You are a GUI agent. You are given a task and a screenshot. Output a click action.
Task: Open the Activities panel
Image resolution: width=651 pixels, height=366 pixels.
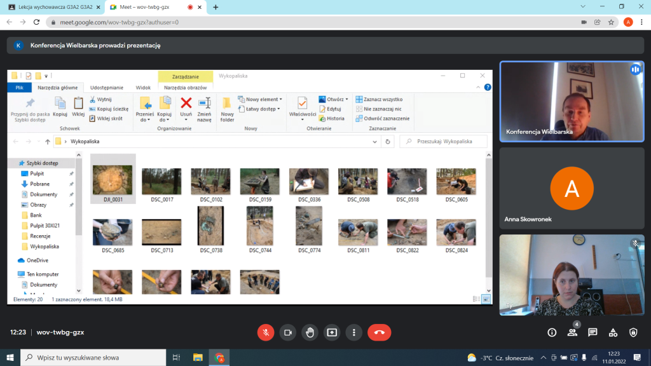(x=613, y=332)
